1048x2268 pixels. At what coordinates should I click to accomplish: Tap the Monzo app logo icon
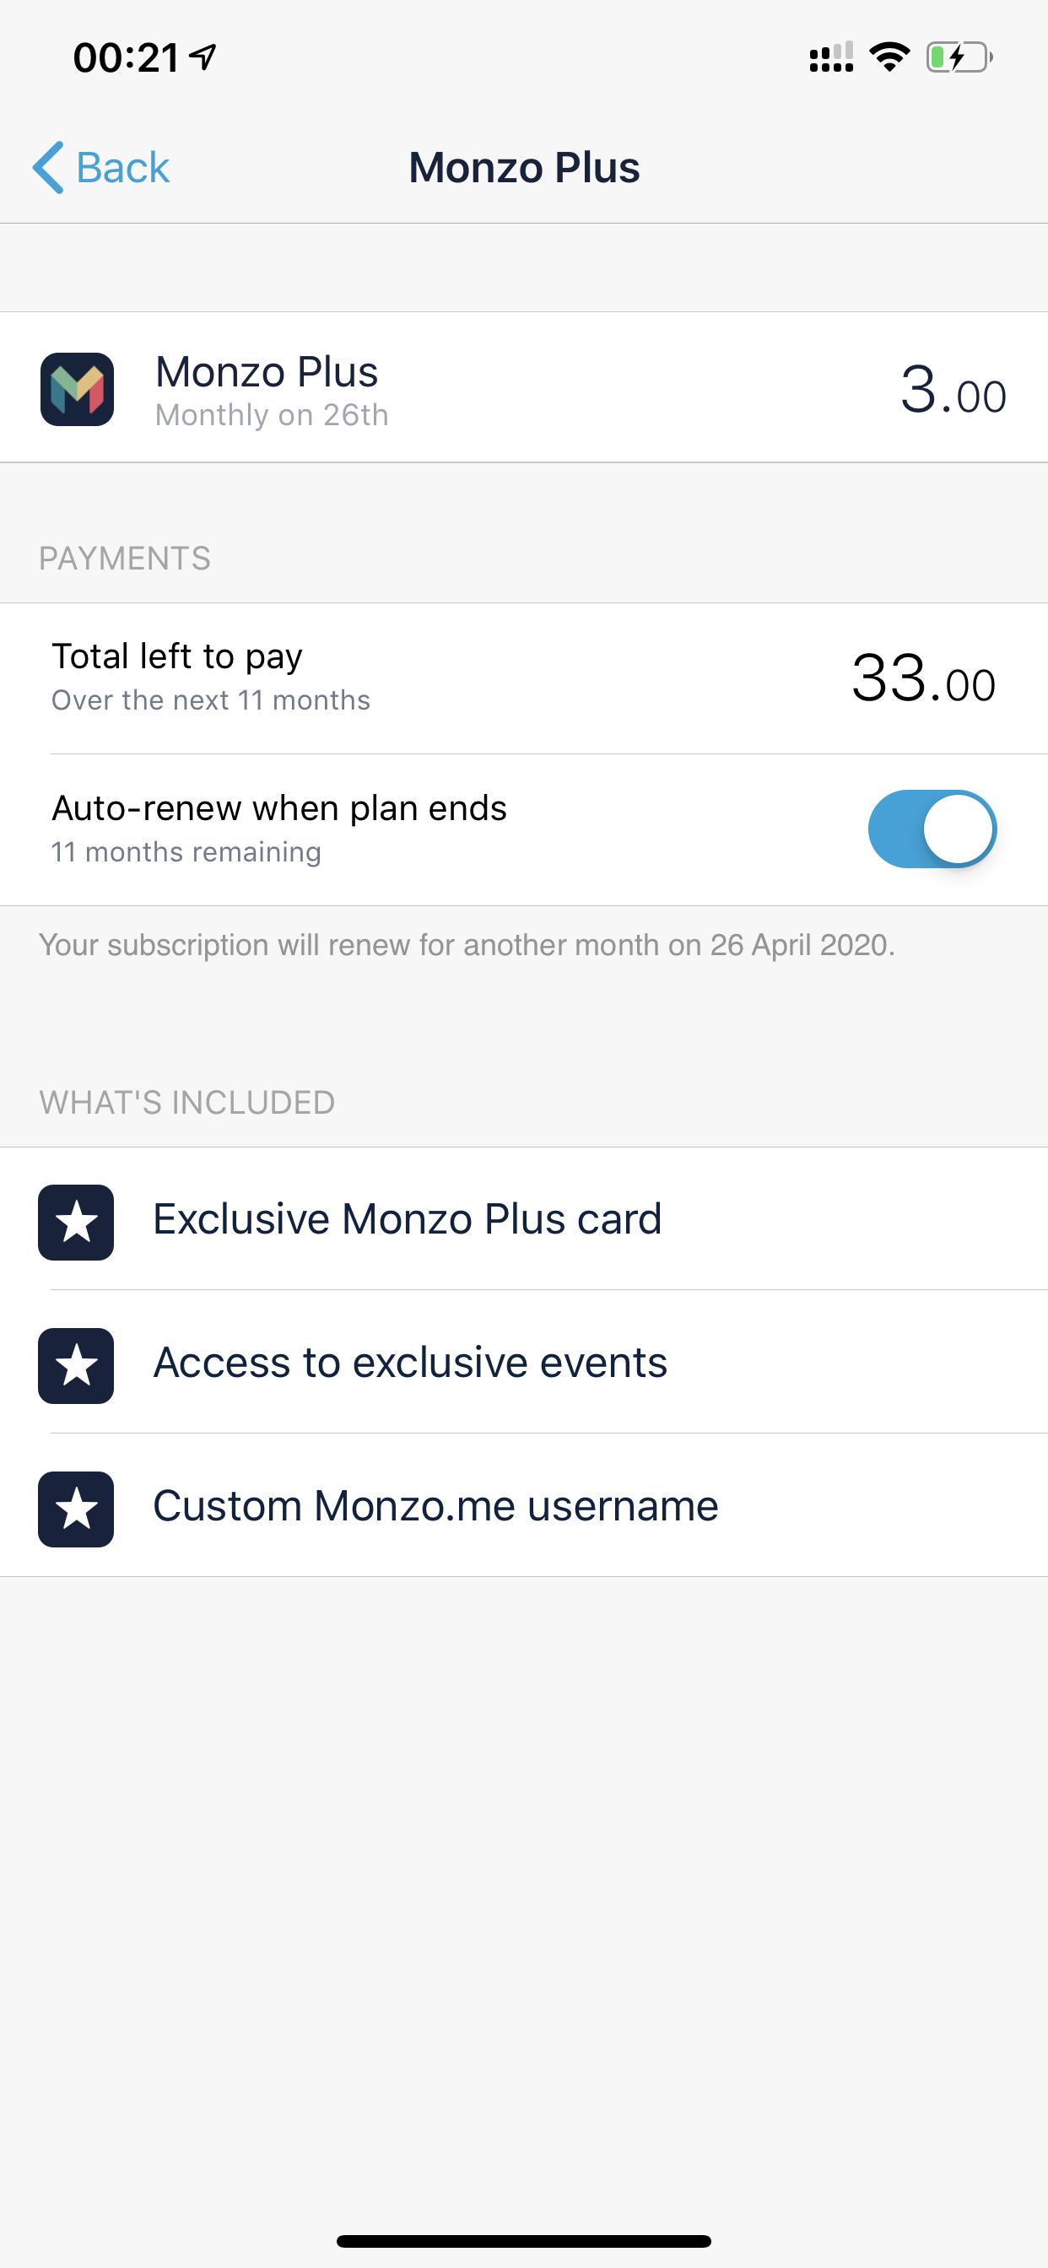pyautogui.click(x=77, y=389)
